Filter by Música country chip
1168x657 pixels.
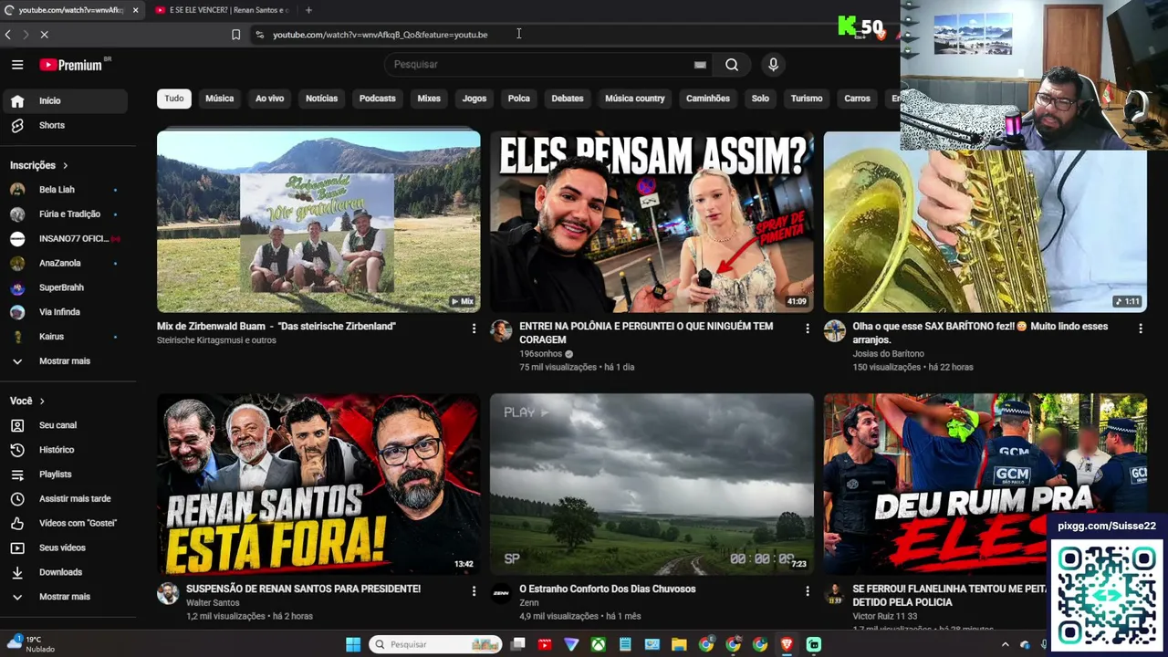coord(635,99)
